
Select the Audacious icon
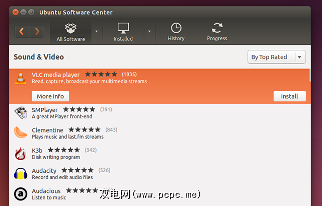21,194
